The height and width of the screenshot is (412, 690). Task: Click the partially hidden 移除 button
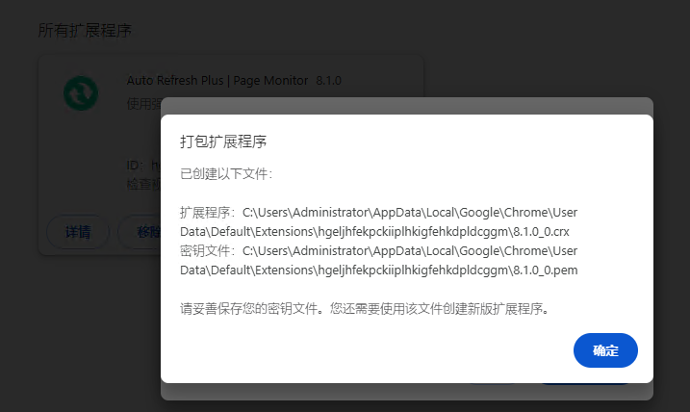click(142, 232)
